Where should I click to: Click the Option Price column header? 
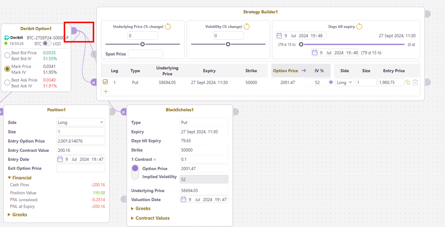[x=285, y=70]
